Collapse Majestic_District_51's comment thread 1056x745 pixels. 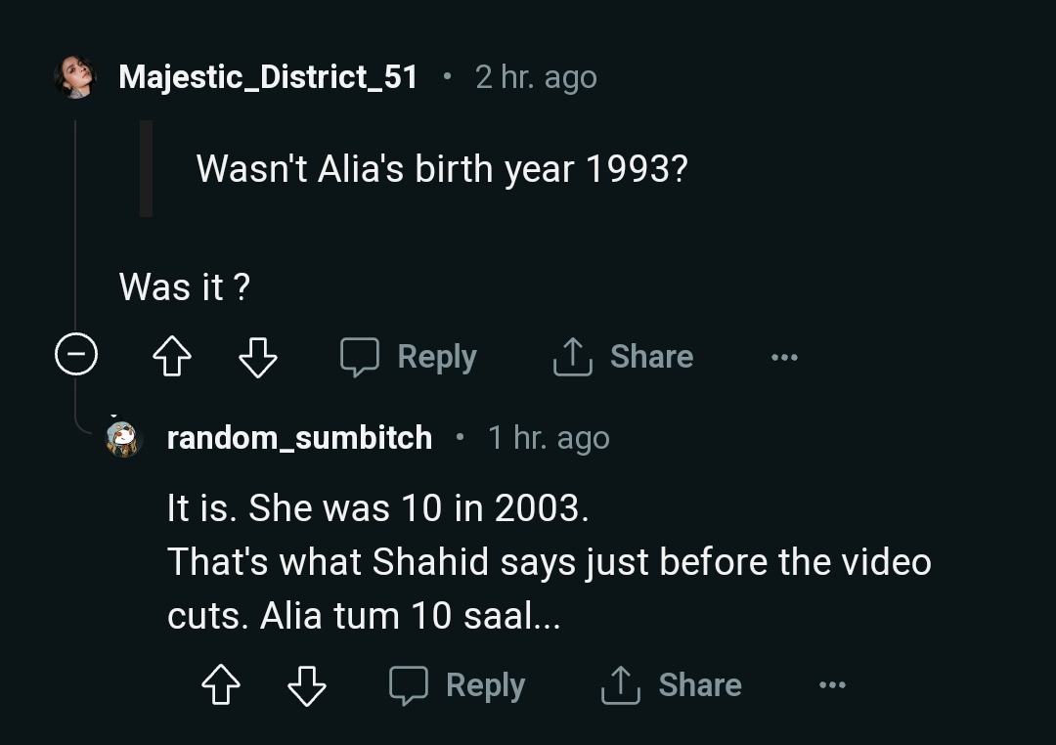coord(76,356)
